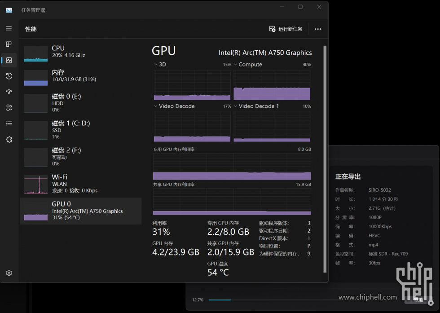The image size is (440, 313).
Task: Click the Compute utilization graph
Action: pyautogui.click(x=272, y=85)
